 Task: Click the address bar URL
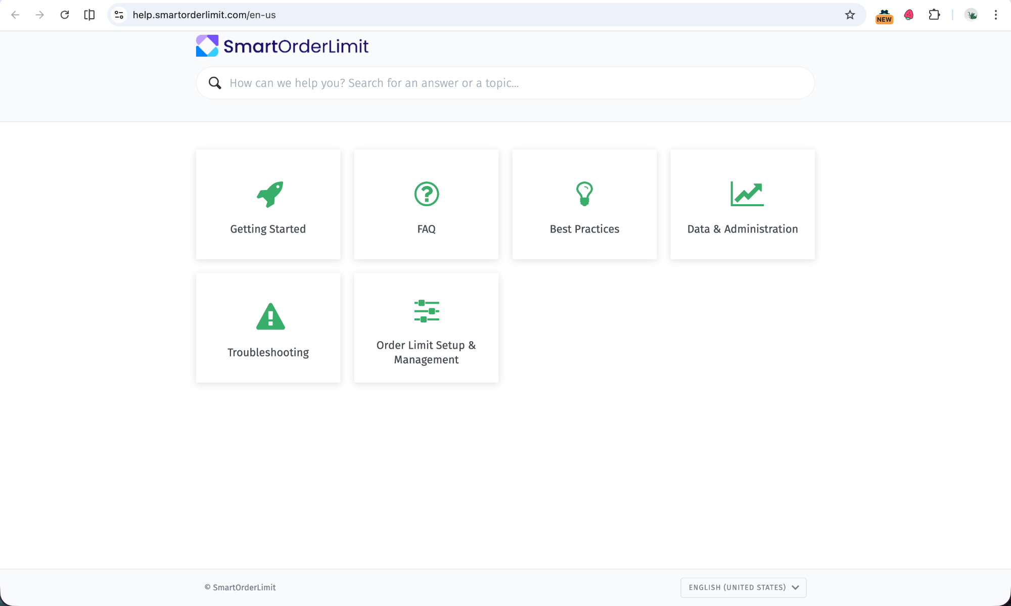204,15
